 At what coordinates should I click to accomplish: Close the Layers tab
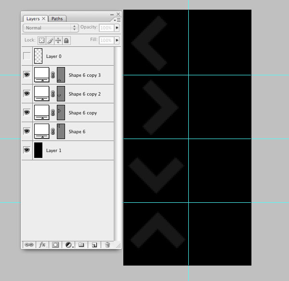(43, 18)
